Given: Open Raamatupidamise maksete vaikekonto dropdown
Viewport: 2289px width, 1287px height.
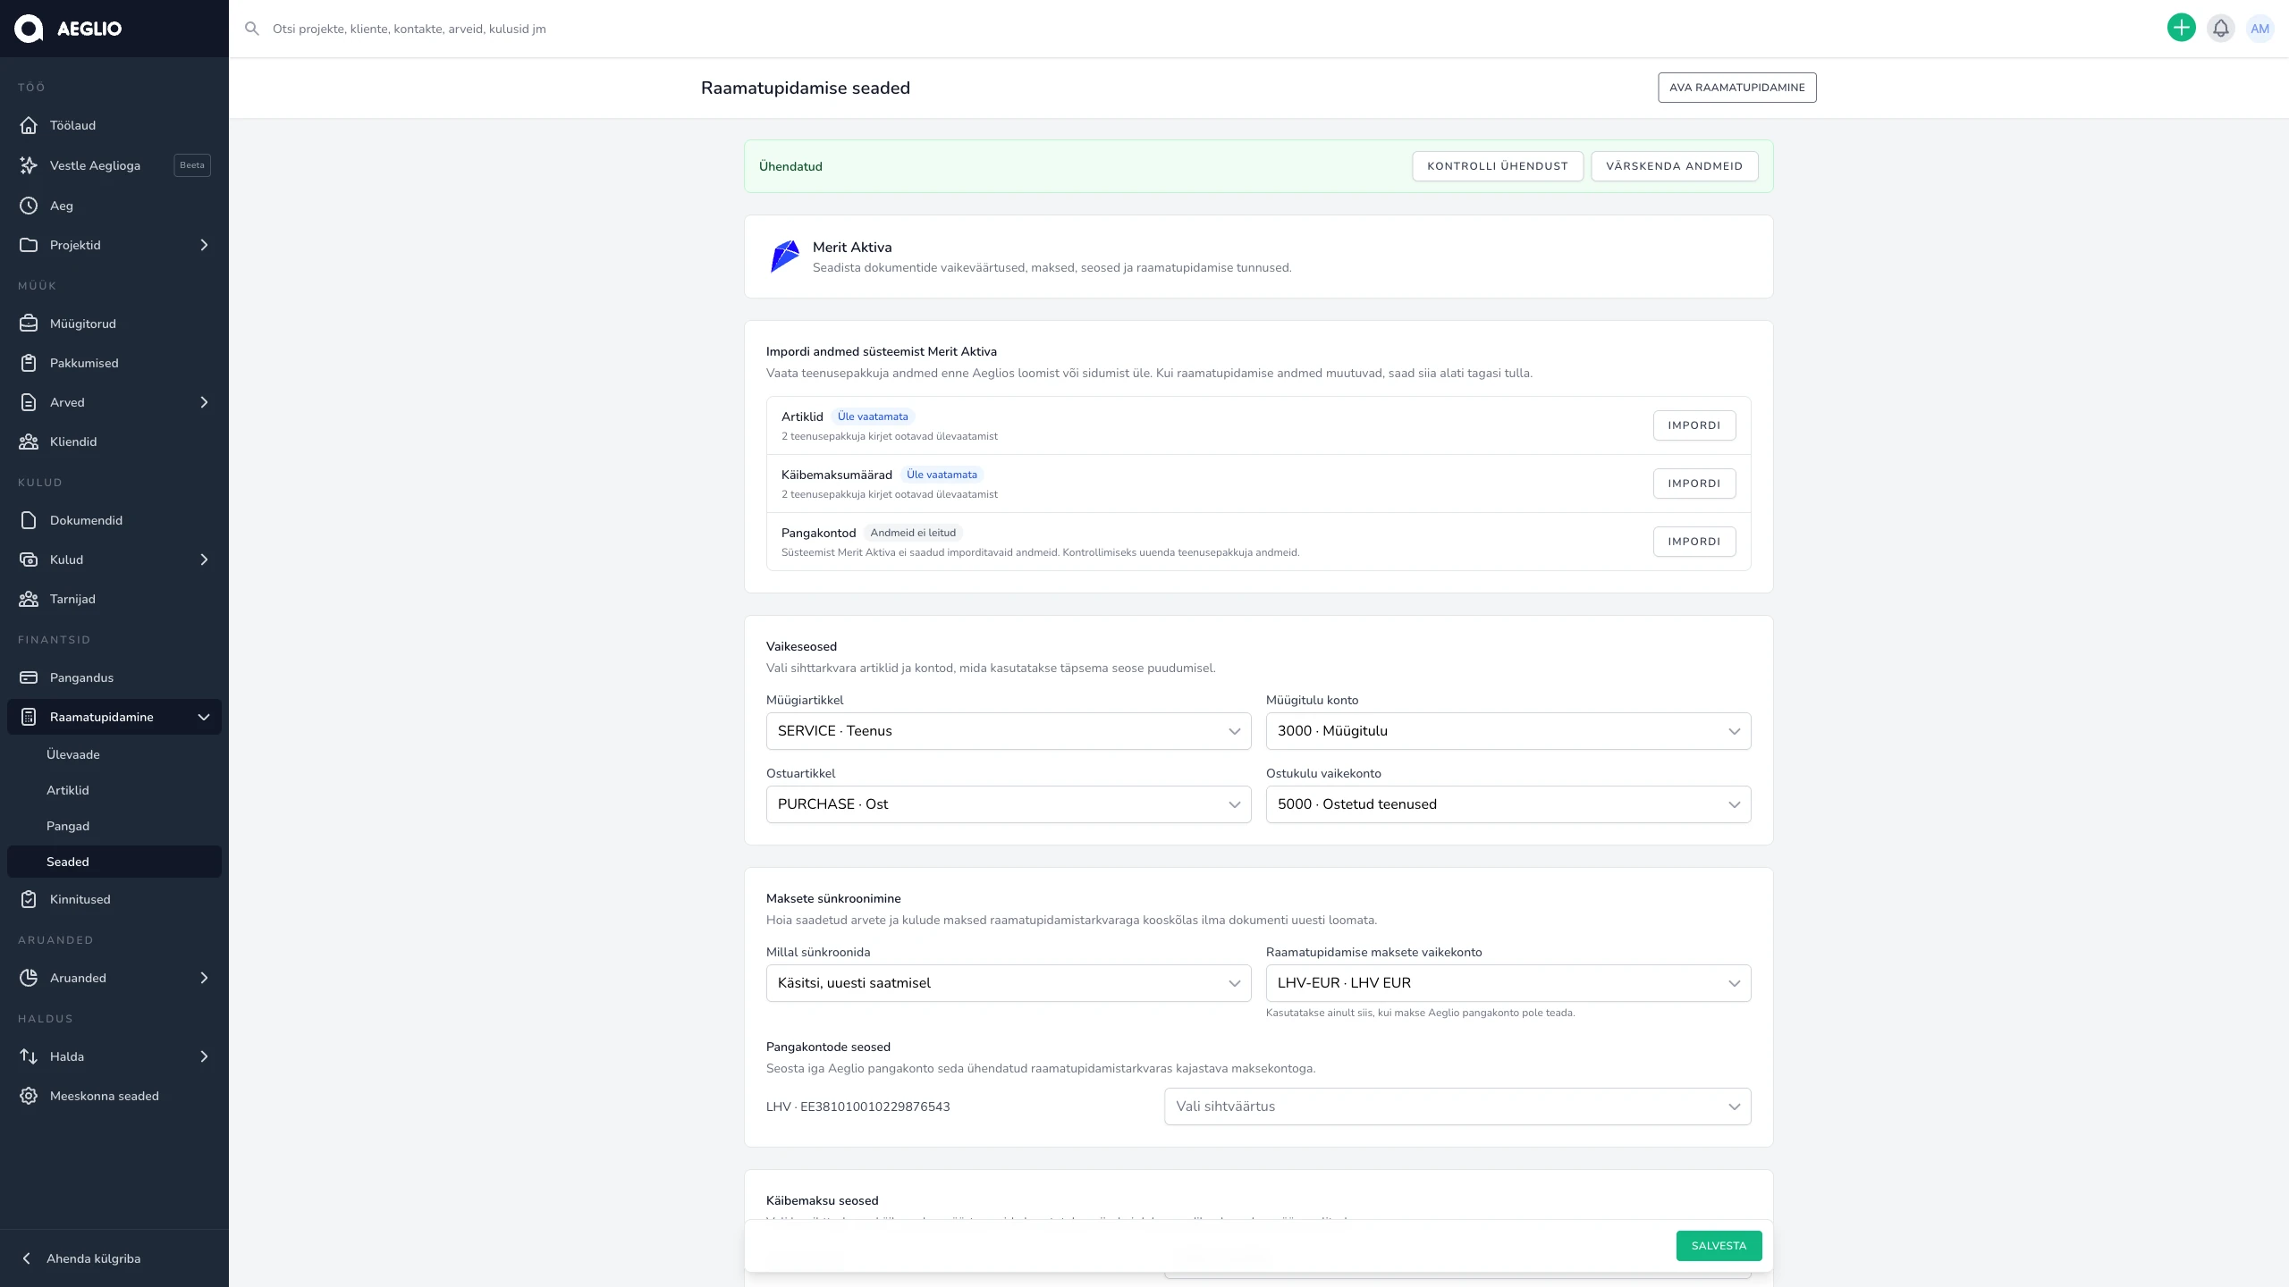Looking at the screenshot, I should [x=1508, y=983].
